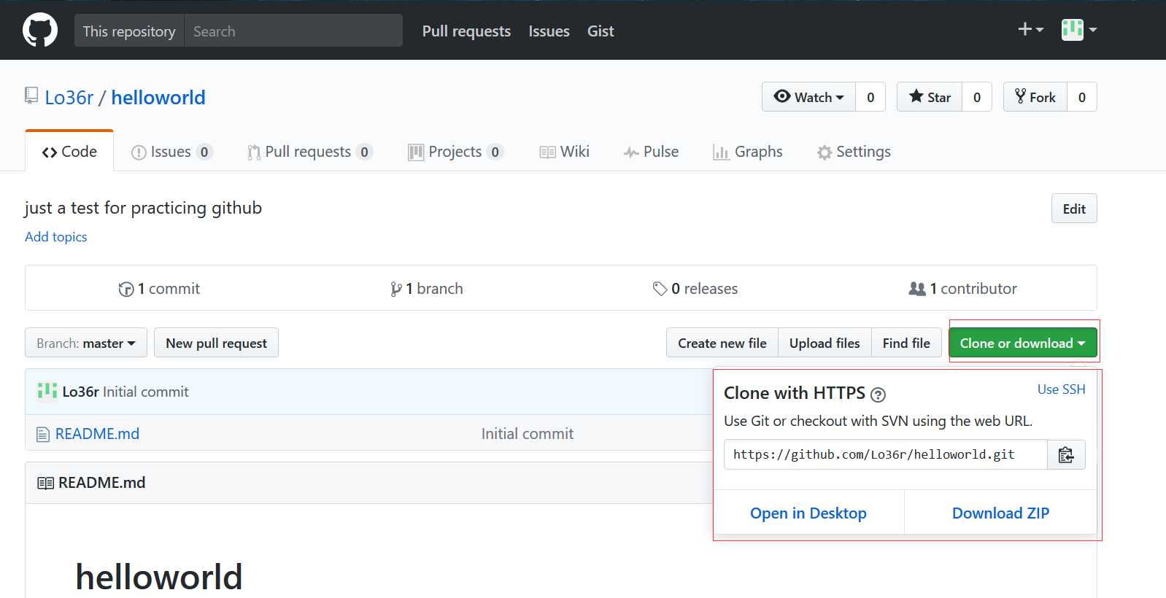Open the Pulse tab
1166x598 pixels.
652,152
